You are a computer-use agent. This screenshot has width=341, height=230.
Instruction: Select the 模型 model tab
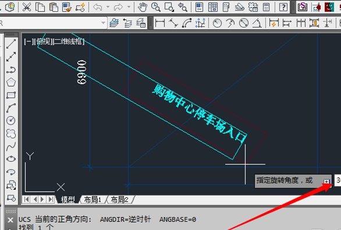pyautogui.click(x=68, y=200)
